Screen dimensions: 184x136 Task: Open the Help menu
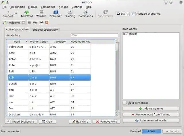tap(89, 7)
